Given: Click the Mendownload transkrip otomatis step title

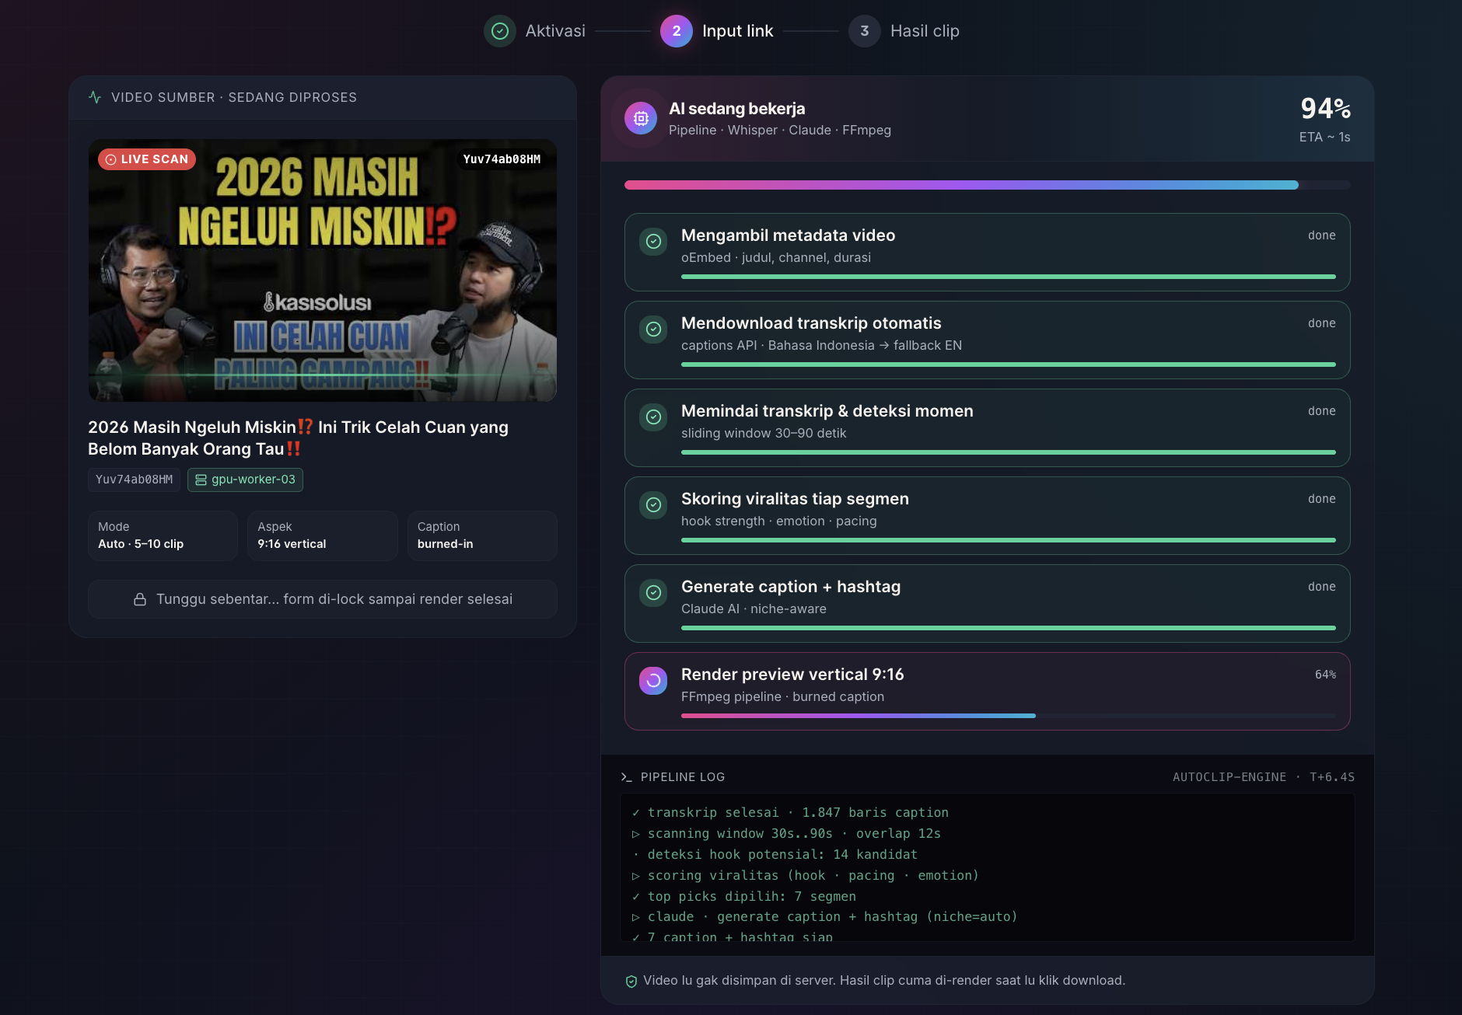Looking at the screenshot, I should (x=811, y=323).
